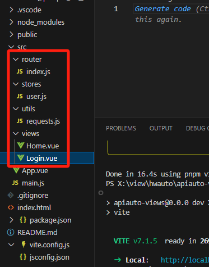Open the .gitignore file
Screen dimensions: 209x267
pyautogui.click(x=32, y=195)
